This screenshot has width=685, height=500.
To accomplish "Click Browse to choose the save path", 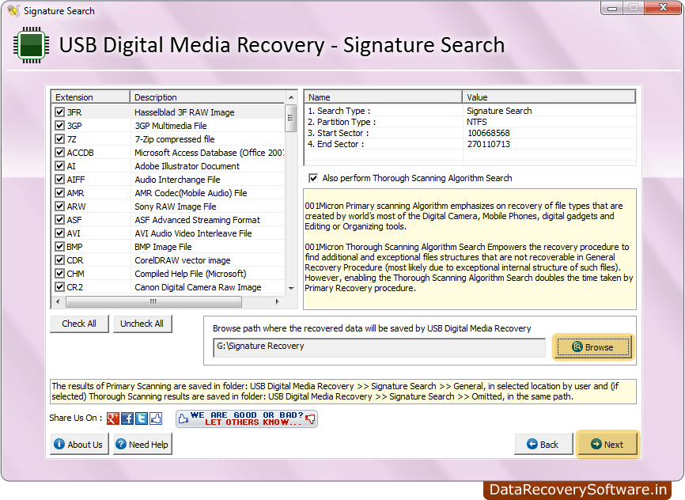I will [x=592, y=347].
